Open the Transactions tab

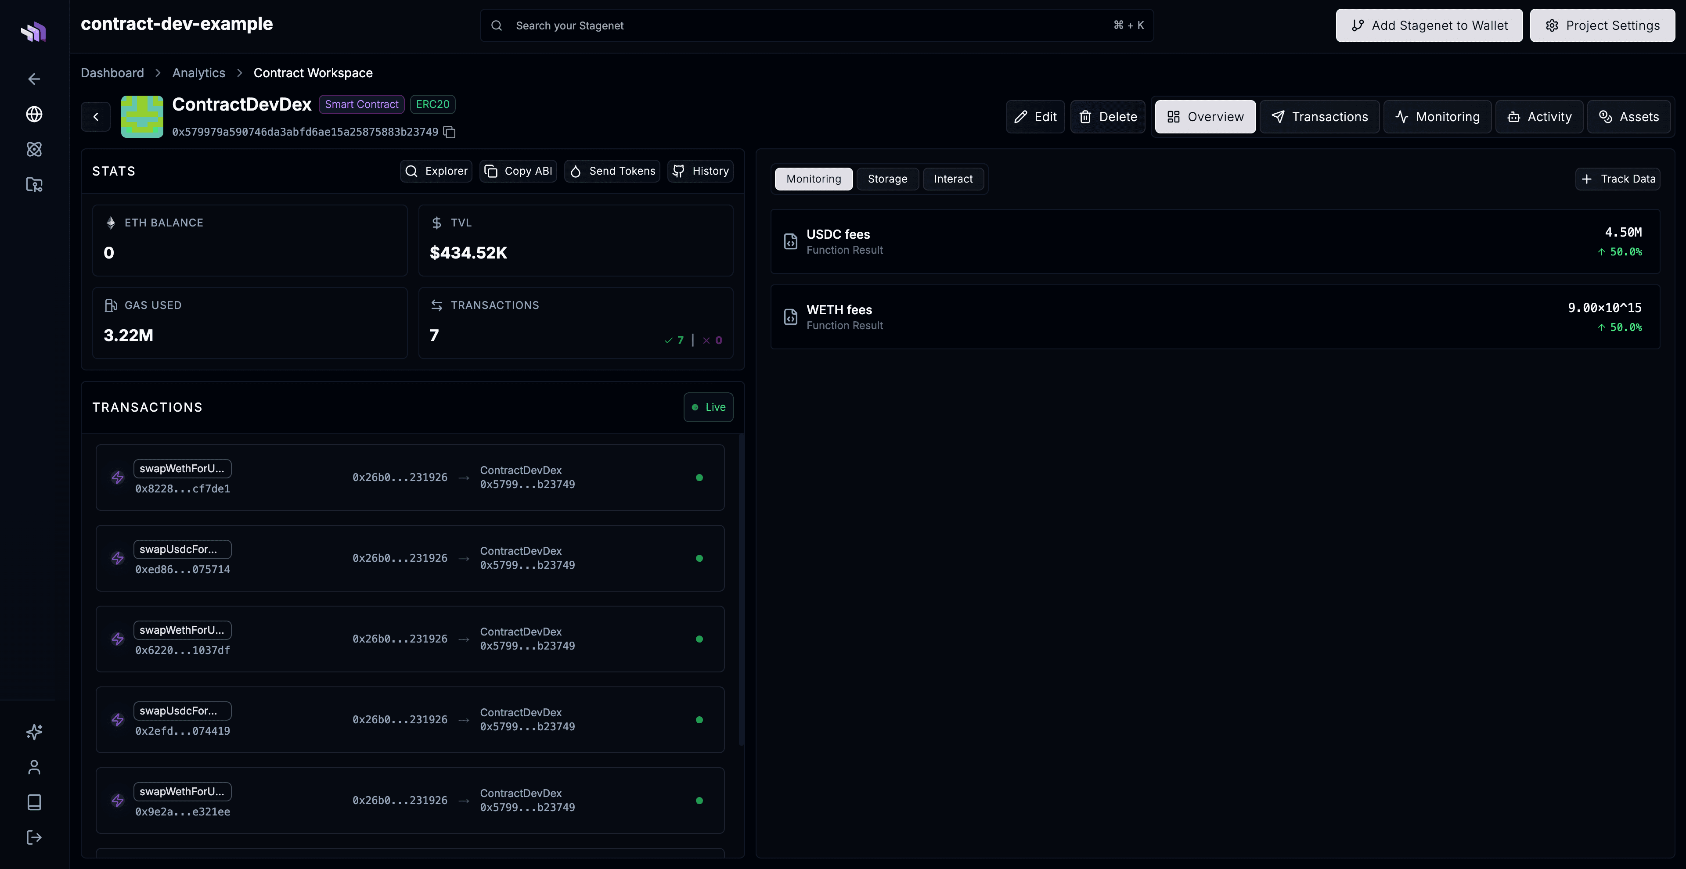[1319, 116]
